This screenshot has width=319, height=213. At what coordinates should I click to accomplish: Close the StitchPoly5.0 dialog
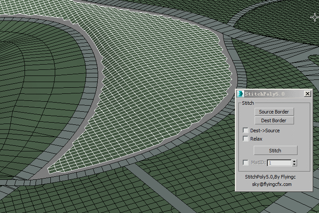(x=307, y=94)
